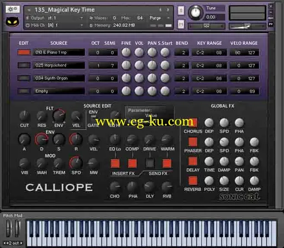Toggle Edit button for 010 E Piano 1 mp
This screenshot has width=284, height=248.
coord(24,52)
